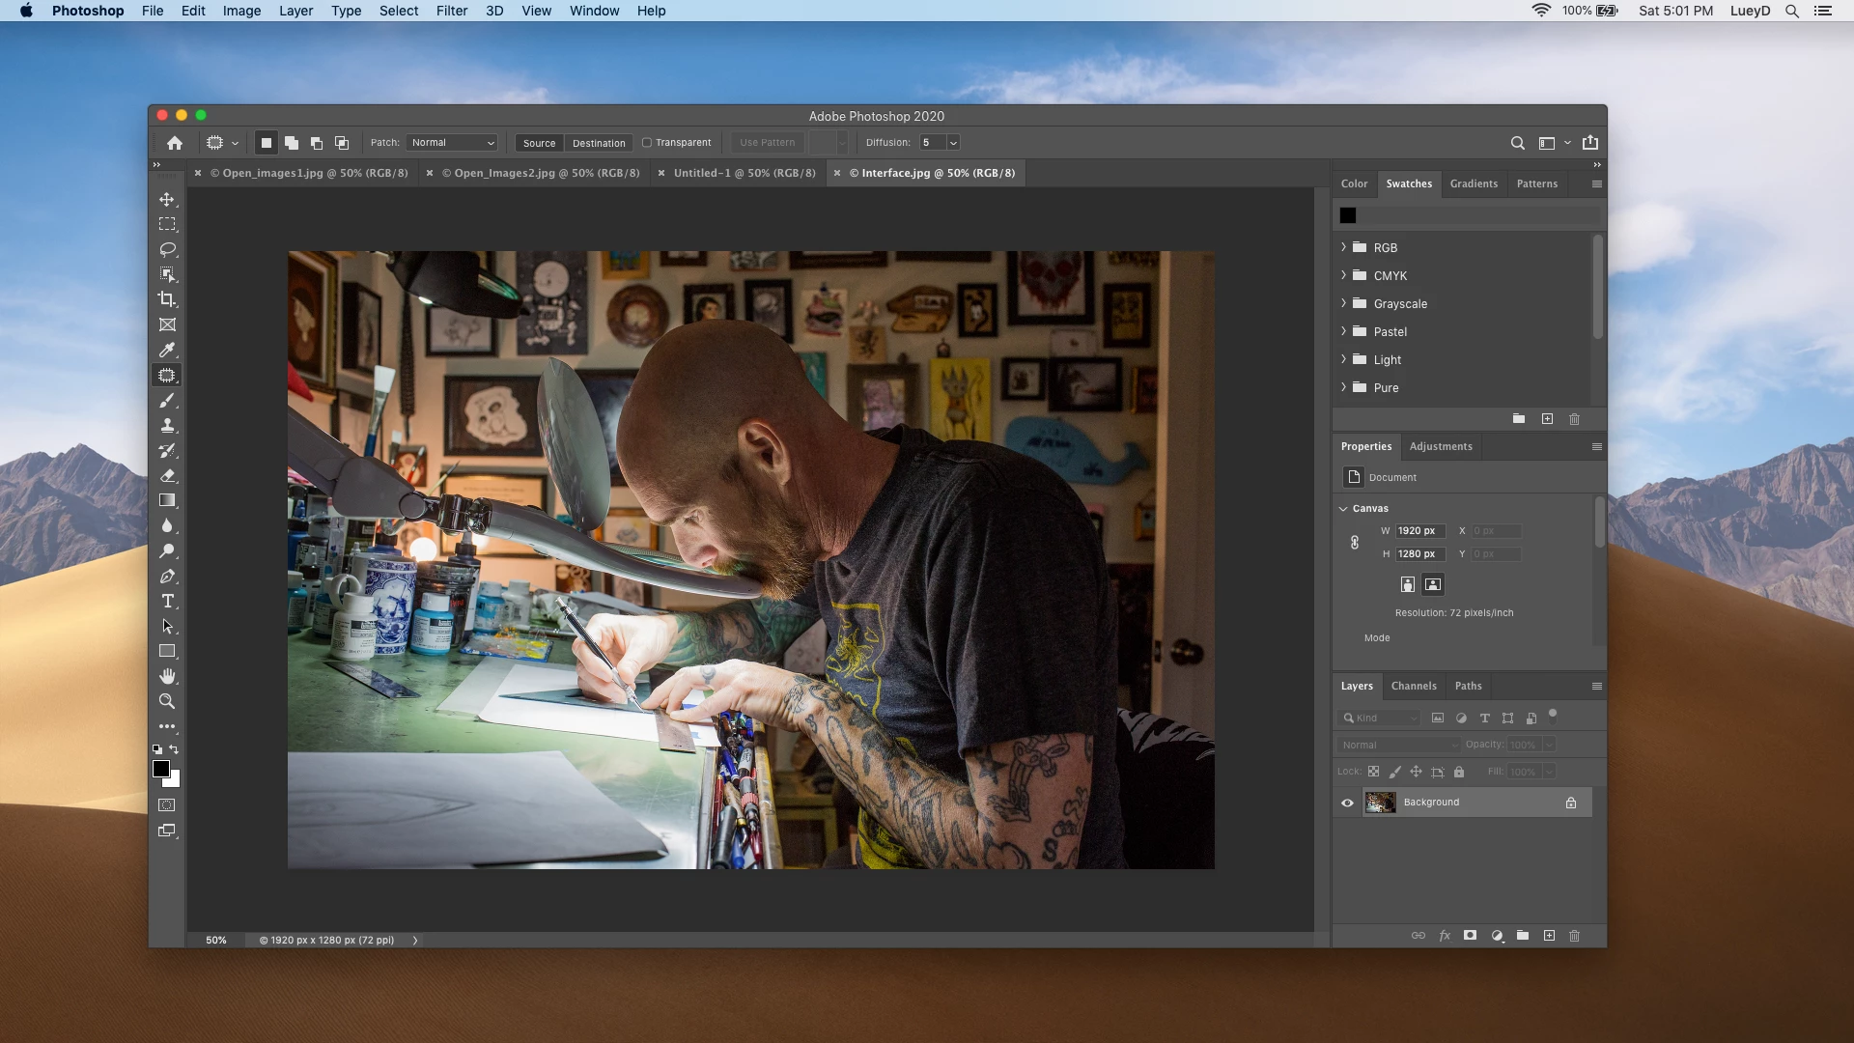Select the Clone Stamp tool

[167, 425]
